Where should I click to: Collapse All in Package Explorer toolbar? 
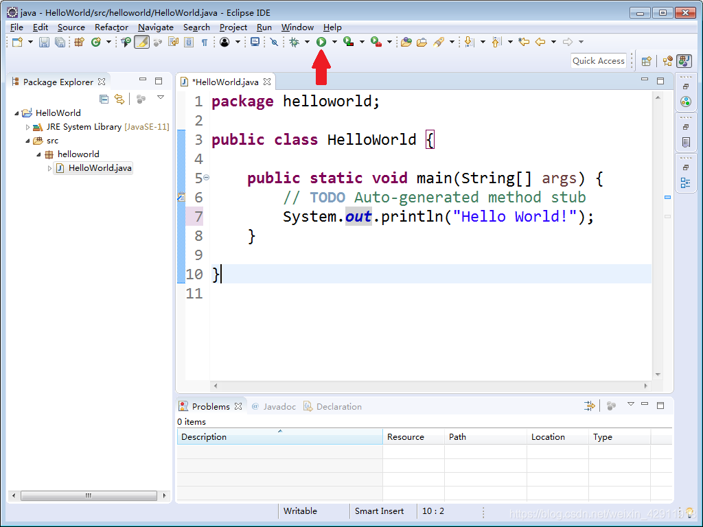tap(104, 99)
